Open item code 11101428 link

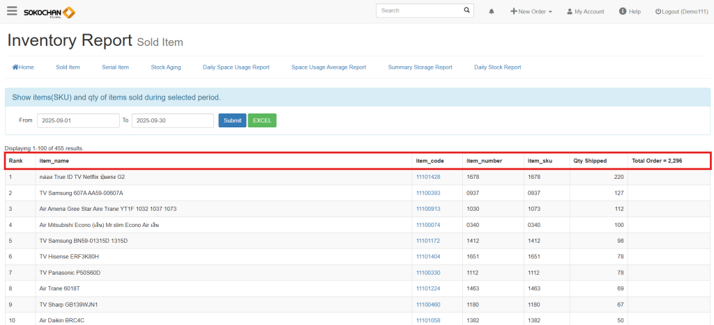coord(428,177)
